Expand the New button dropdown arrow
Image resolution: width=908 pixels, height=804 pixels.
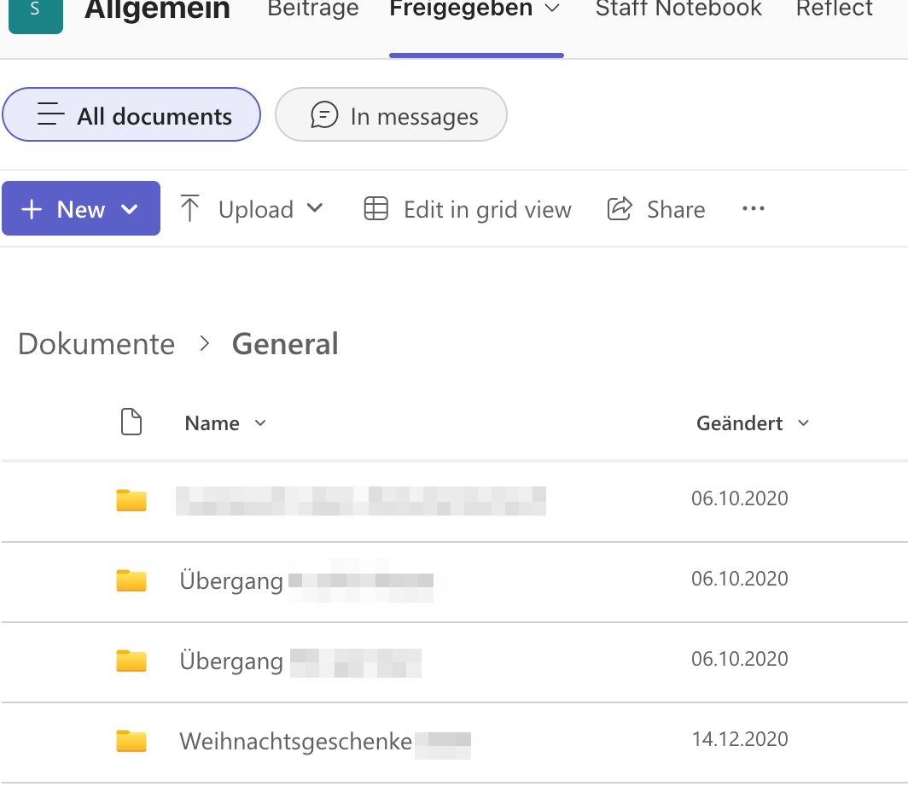[130, 209]
